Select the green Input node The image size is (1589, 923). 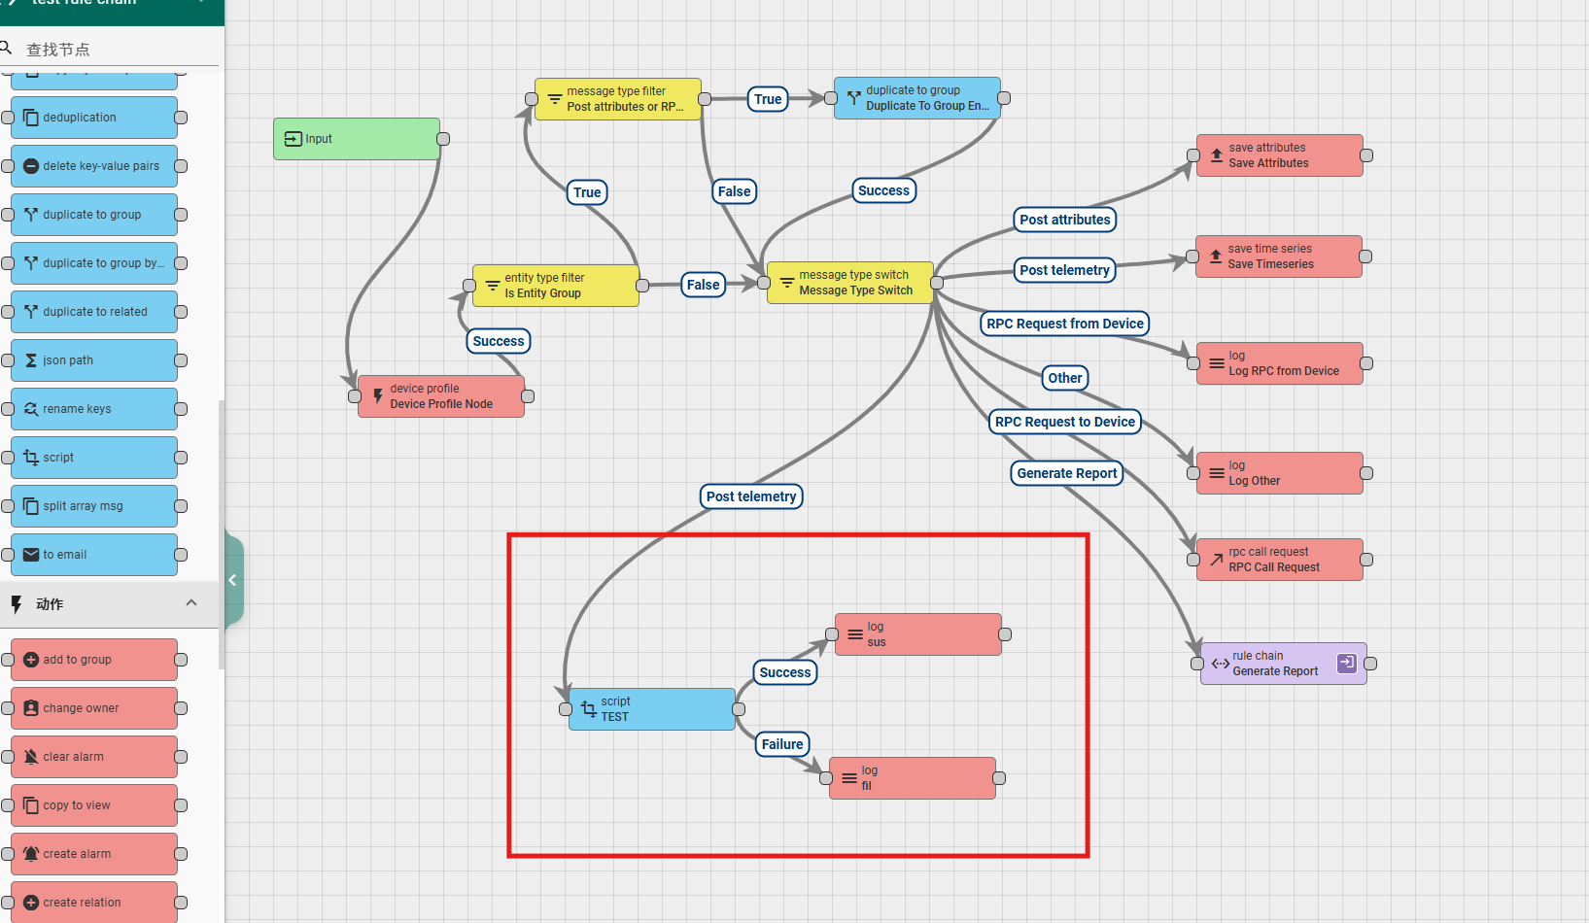357,139
